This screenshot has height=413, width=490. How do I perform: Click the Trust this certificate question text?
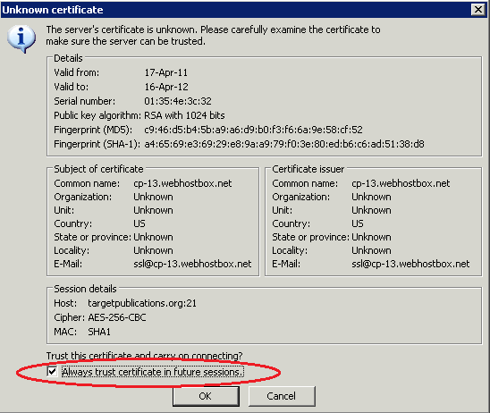pos(144,356)
